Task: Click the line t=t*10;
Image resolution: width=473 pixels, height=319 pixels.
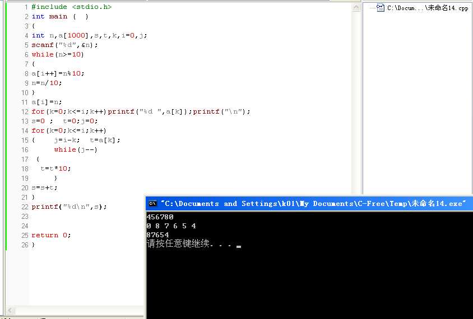Action: pyautogui.click(x=56, y=168)
